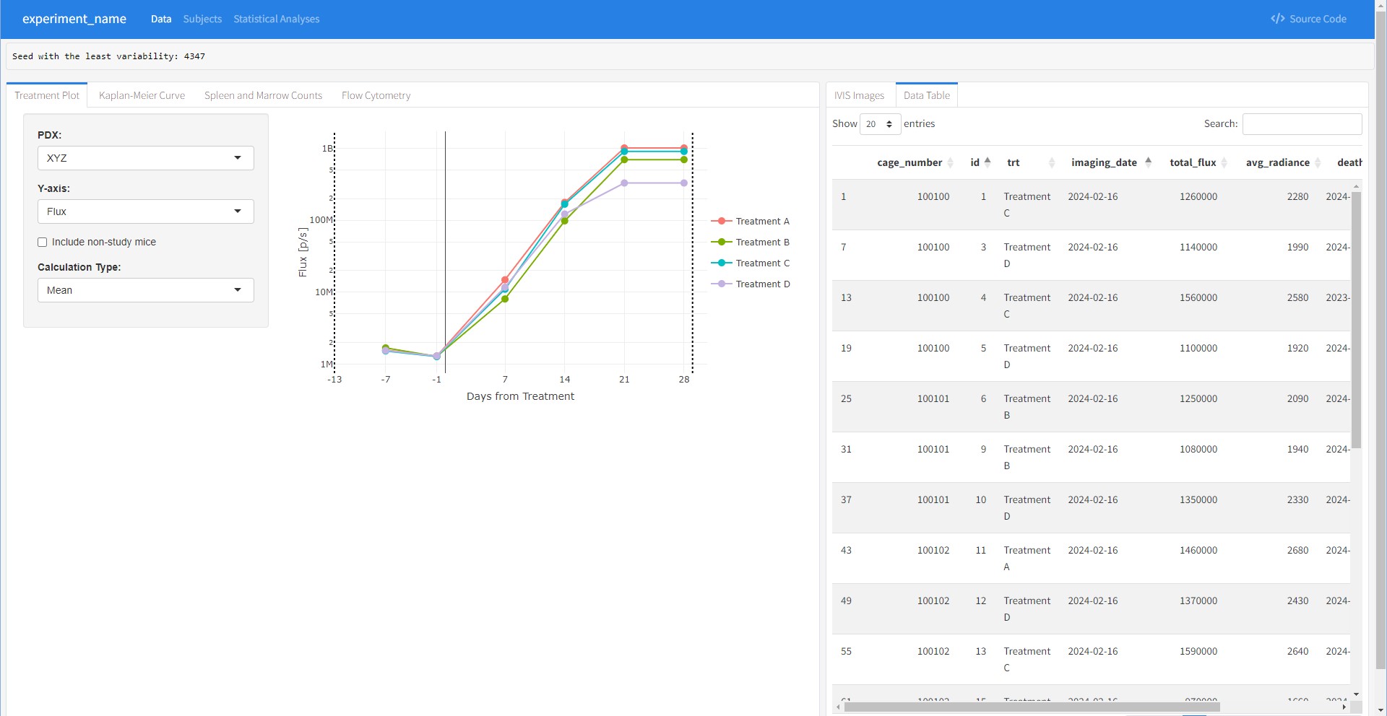This screenshot has width=1387, height=716.
Task: Sort table by id column
Action: (975, 162)
